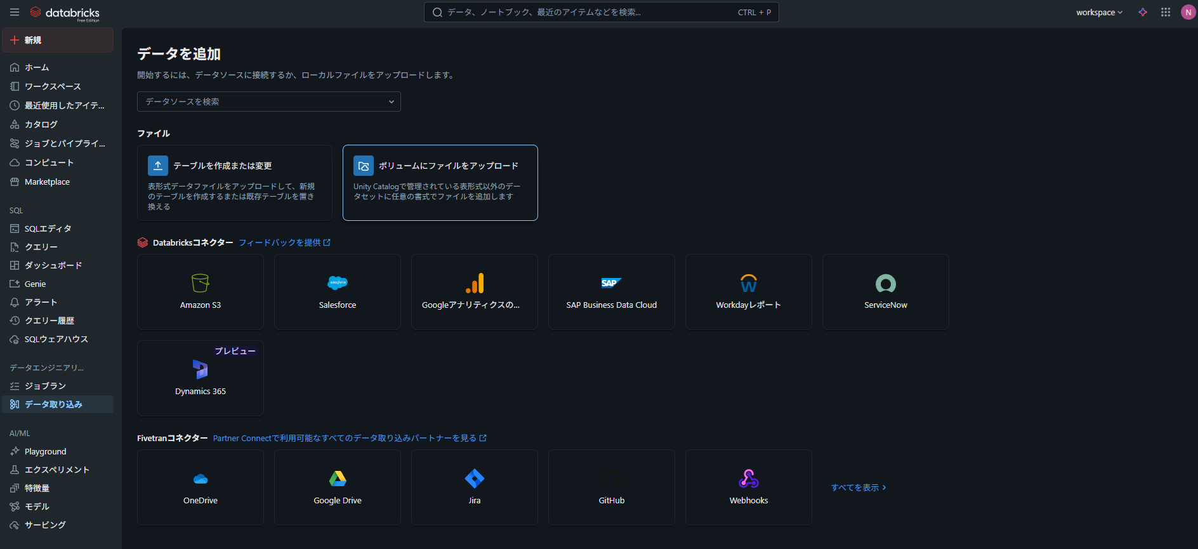This screenshot has width=1198, height=549.
Task: Open モデル in the sidebar
Action: pos(58,506)
